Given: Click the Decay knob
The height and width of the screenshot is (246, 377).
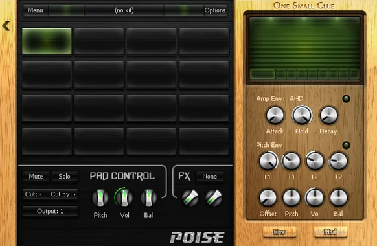Looking at the screenshot, I should (328, 115).
